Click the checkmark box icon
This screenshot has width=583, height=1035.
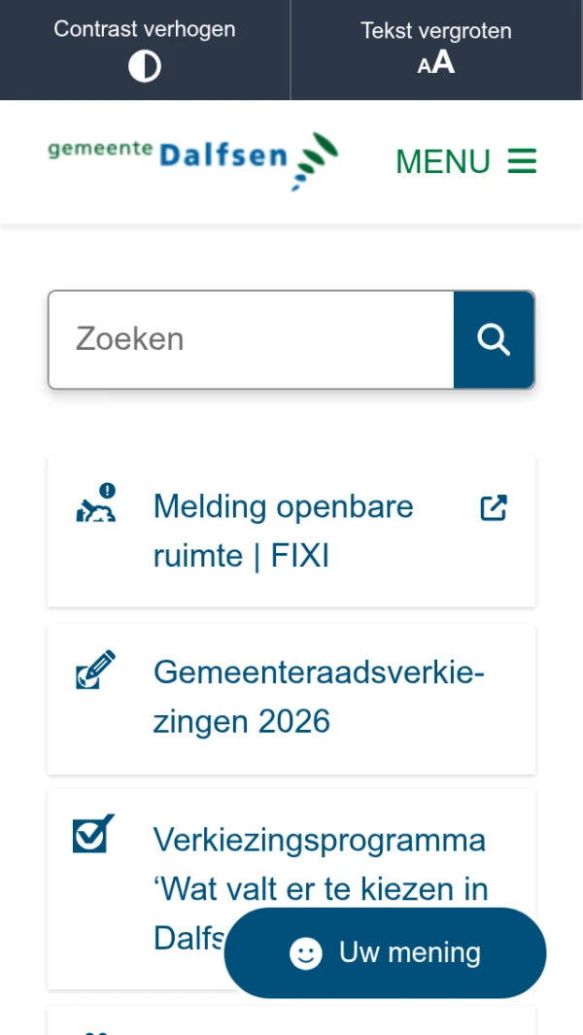click(94, 834)
